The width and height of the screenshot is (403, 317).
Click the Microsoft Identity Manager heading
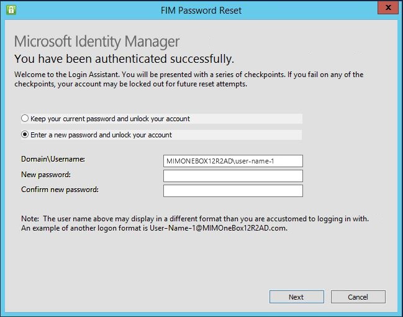[96, 42]
